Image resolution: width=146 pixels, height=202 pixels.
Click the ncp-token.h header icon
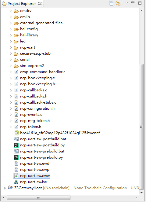click(x=16, y=127)
